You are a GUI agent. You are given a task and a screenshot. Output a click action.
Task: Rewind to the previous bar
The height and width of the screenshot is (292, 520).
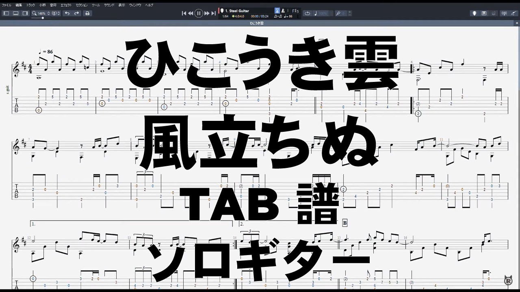coord(190,13)
